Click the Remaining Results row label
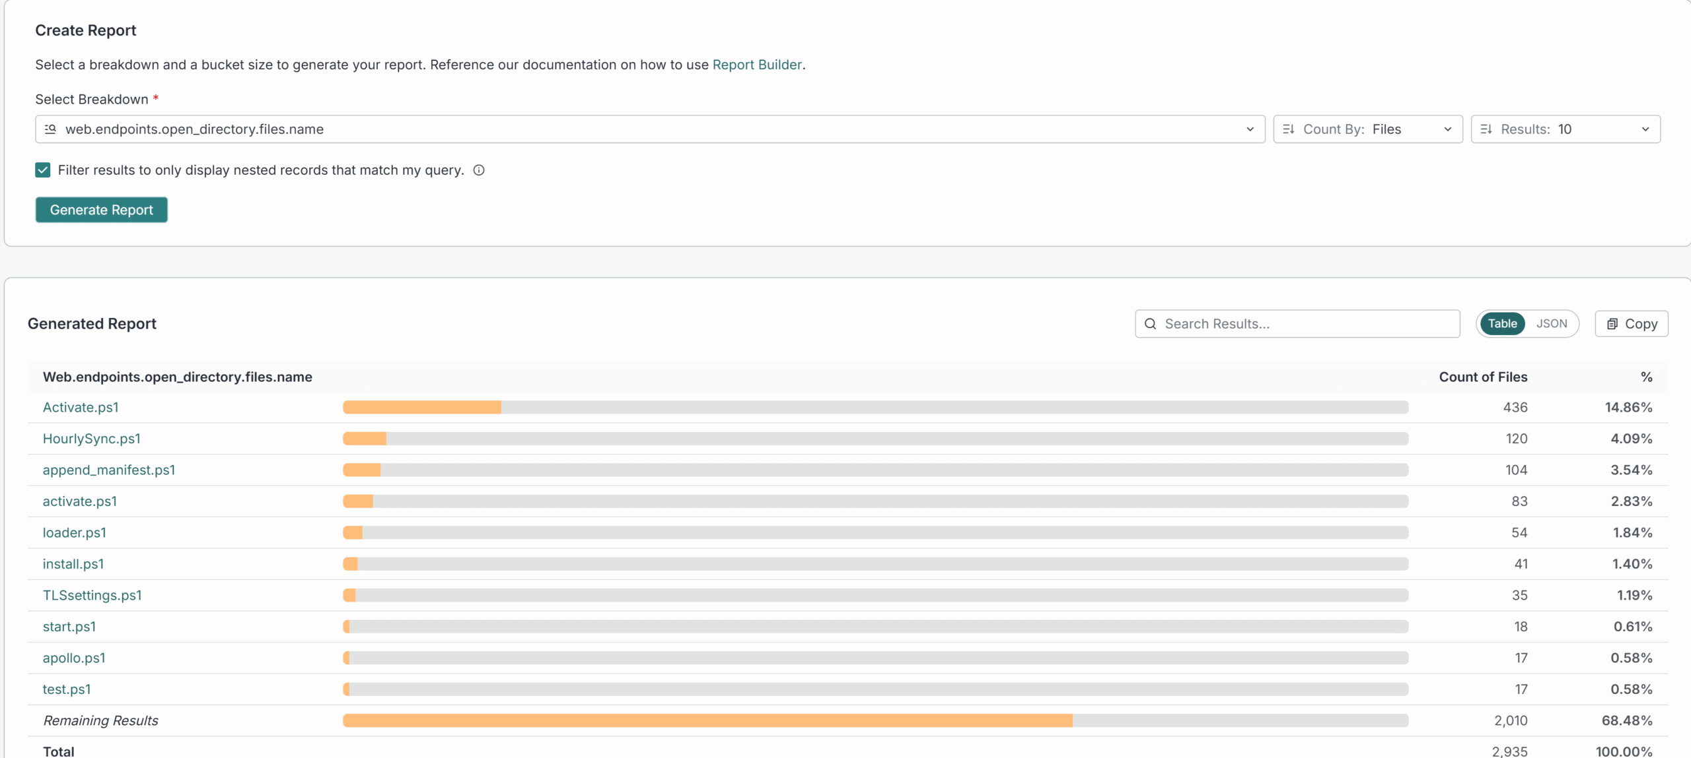Image resolution: width=1691 pixels, height=758 pixels. 100,720
